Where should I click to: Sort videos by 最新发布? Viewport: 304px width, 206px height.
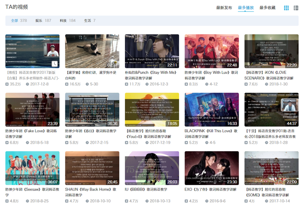click(x=224, y=8)
